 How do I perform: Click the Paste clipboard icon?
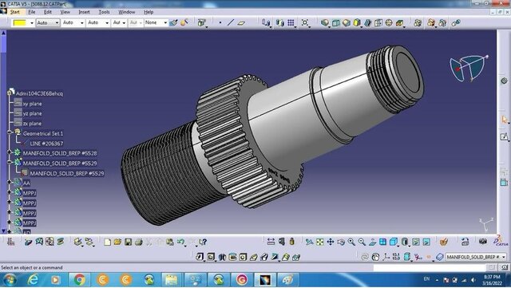point(170,242)
